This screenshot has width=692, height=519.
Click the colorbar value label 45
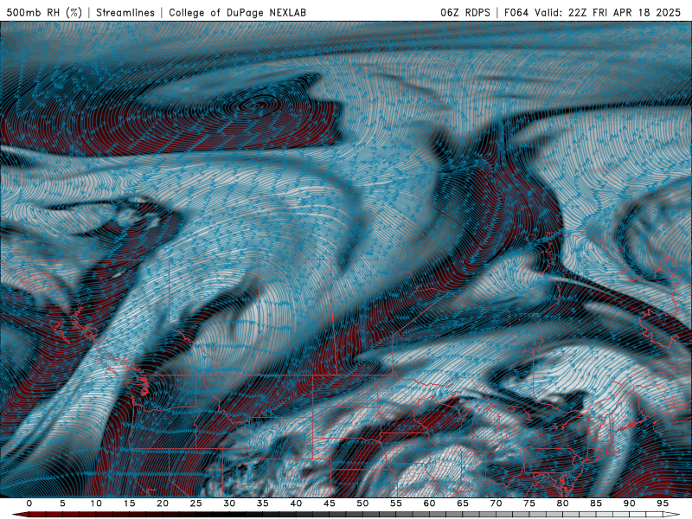click(330, 503)
